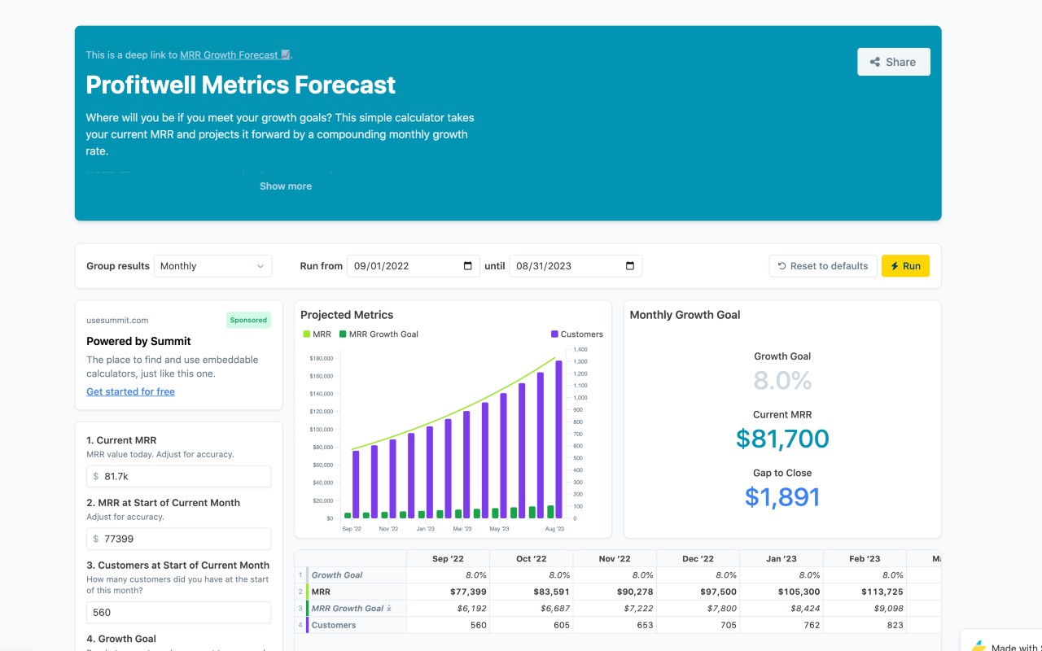Click the Oct '22 column header
1042x651 pixels.
click(x=532, y=558)
